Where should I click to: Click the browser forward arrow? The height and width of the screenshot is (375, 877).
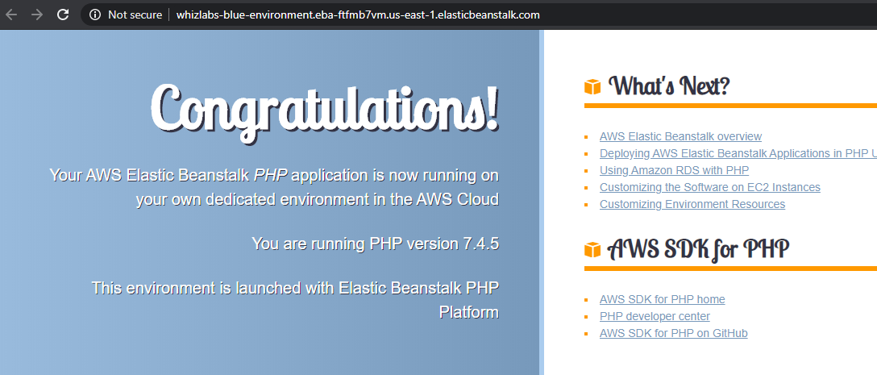click(x=37, y=15)
